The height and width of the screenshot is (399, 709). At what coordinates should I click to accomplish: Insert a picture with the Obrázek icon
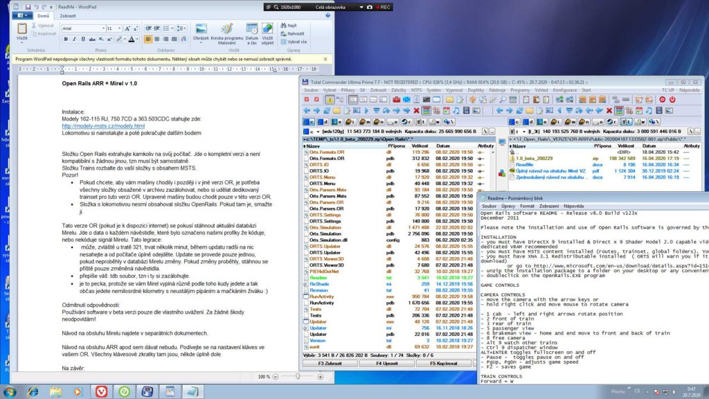[201, 30]
